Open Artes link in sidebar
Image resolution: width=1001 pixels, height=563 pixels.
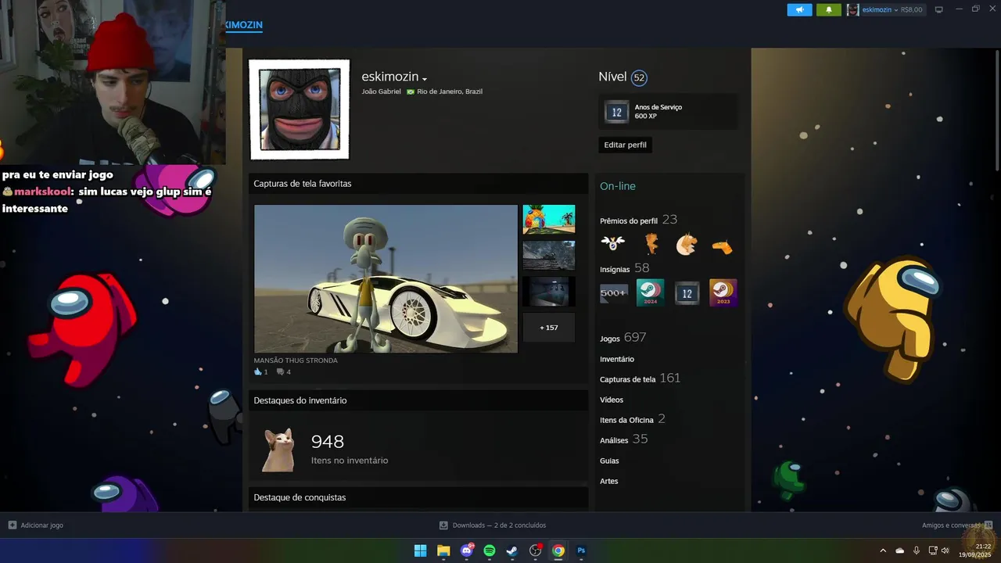tap(609, 481)
